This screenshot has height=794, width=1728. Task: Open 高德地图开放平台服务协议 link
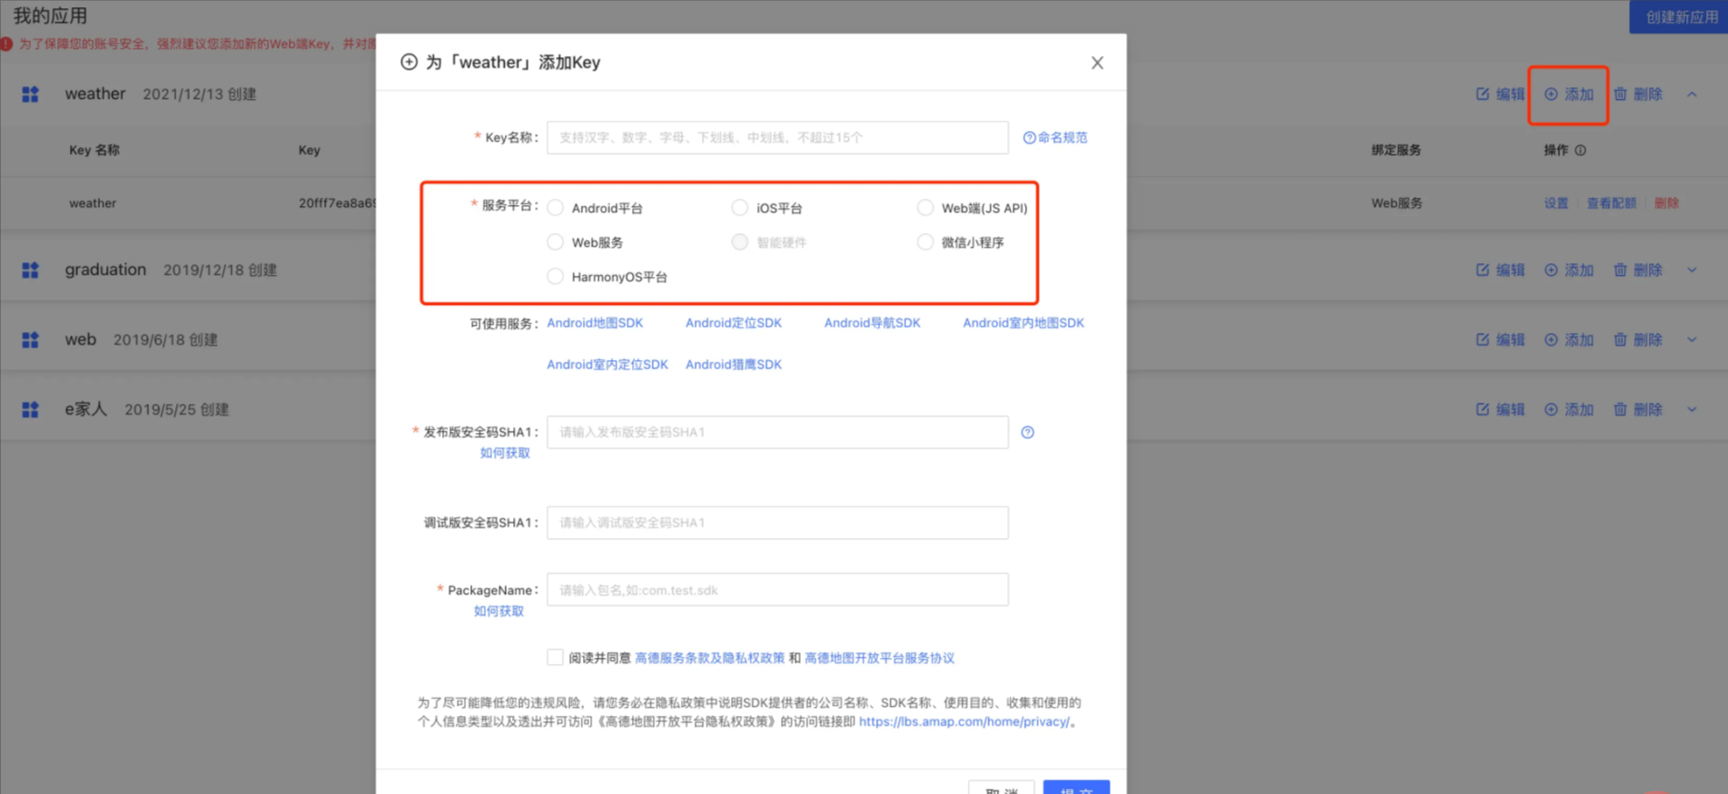click(879, 658)
